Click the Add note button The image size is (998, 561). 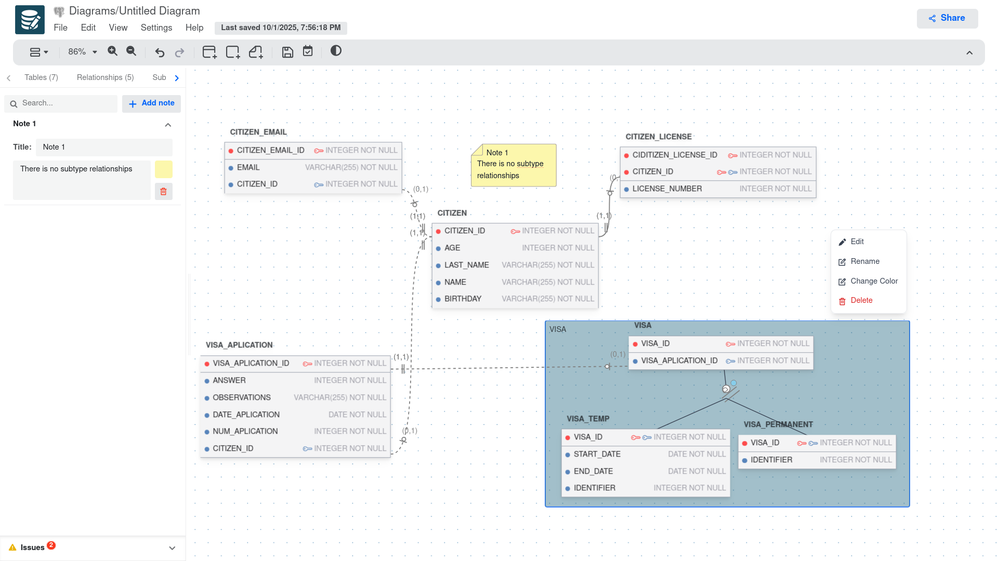point(151,103)
